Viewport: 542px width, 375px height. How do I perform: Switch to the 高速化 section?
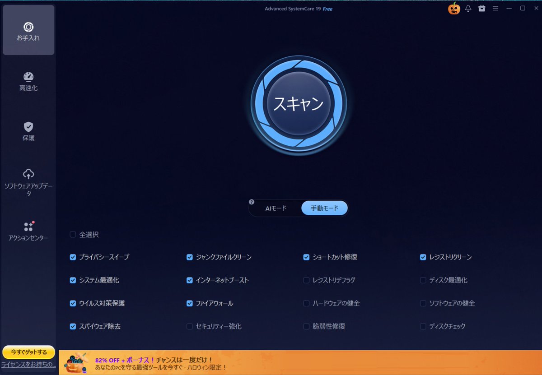tap(28, 81)
